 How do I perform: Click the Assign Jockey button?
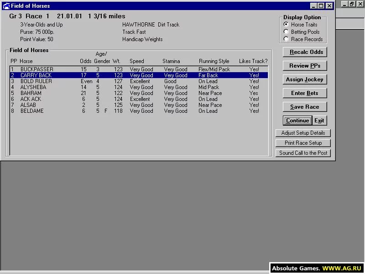[x=305, y=79]
